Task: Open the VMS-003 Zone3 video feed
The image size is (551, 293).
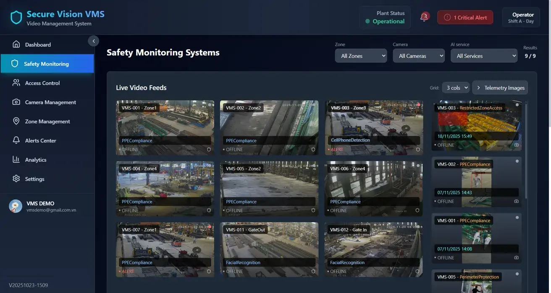Action: click(x=374, y=127)
